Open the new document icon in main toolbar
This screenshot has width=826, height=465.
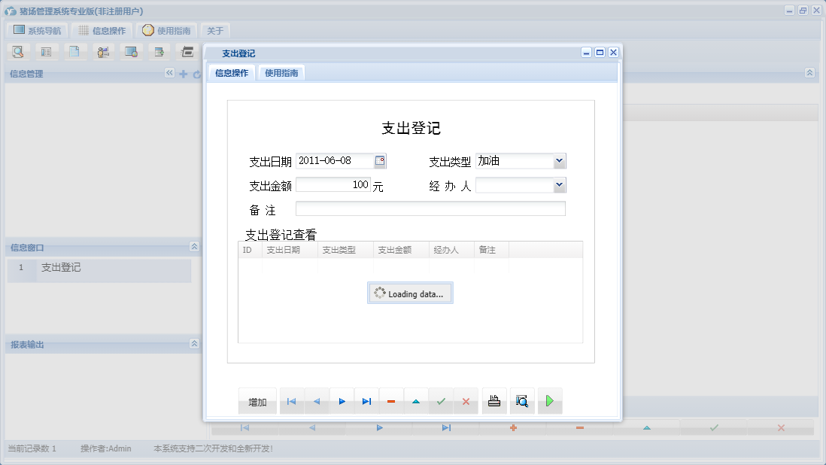[74, 51]
